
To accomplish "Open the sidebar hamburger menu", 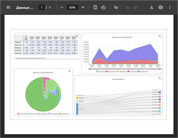I will (8, 7).
